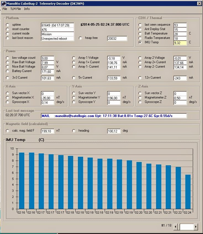The image size is (203, 234).
Task: Close the Telemetry Decoder window
Action: [199, 3]
